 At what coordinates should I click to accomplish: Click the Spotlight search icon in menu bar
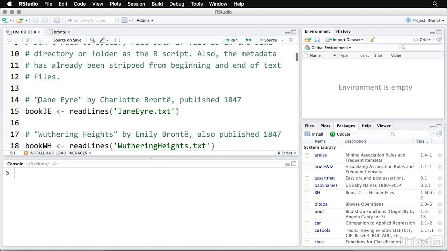click(435, 4)
